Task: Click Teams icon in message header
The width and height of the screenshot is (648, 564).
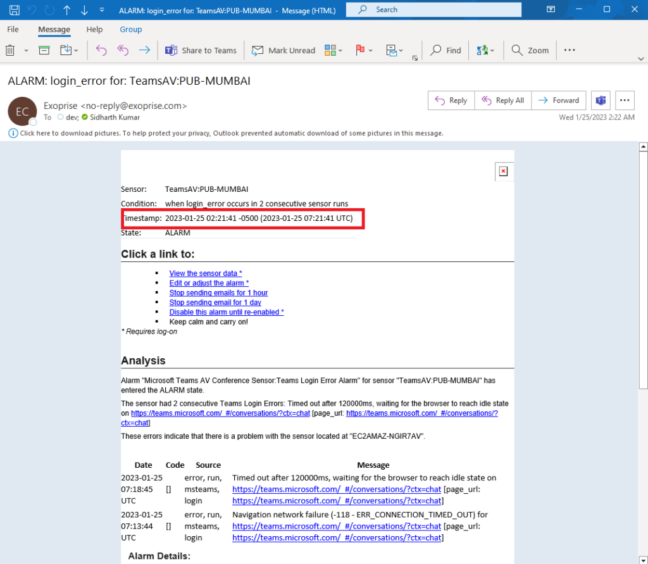Action: pyautogui.click(x=601, y=101)
